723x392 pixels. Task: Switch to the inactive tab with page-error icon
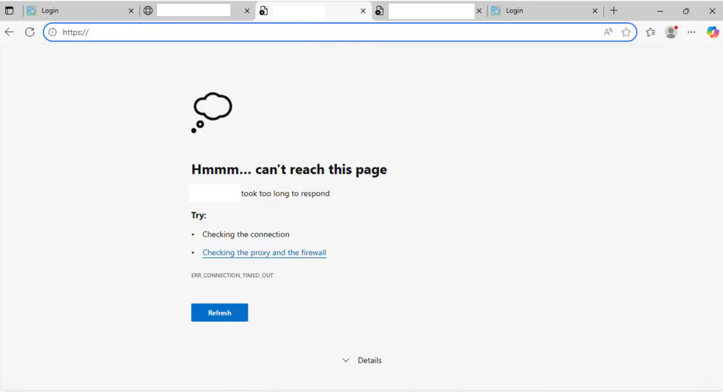[429, 11]
